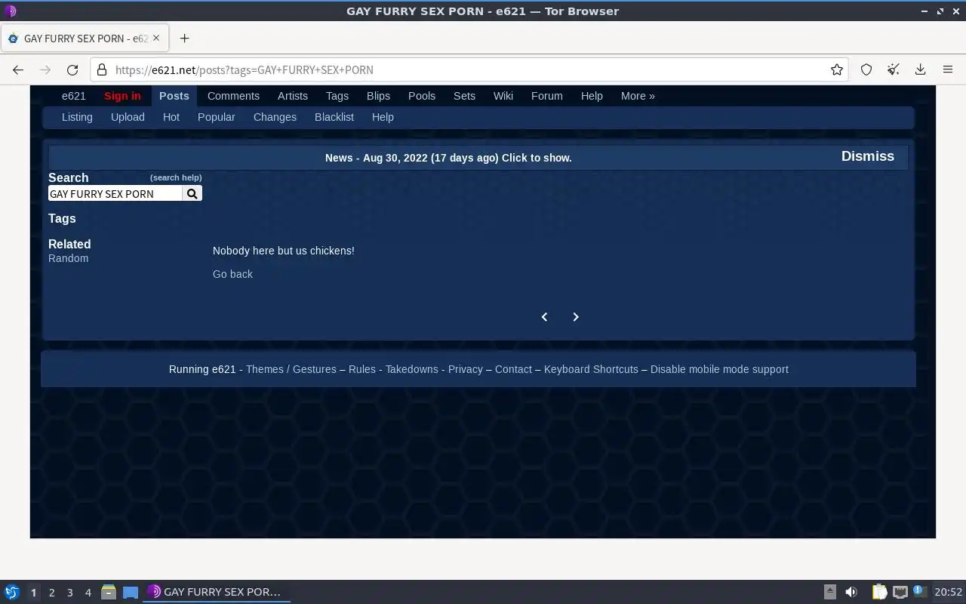Open the e621 home link
This screenshot has height=604, width=966.
74,96
